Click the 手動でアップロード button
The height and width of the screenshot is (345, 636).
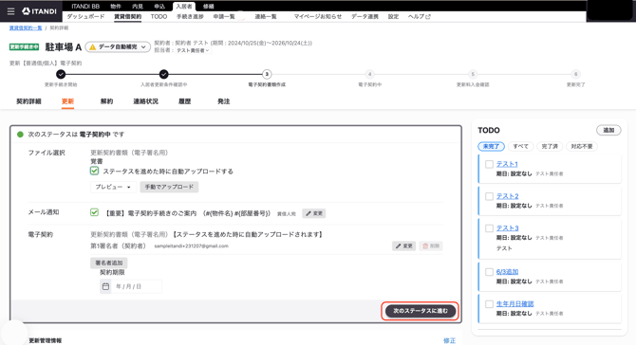click(x=169, y=187)
